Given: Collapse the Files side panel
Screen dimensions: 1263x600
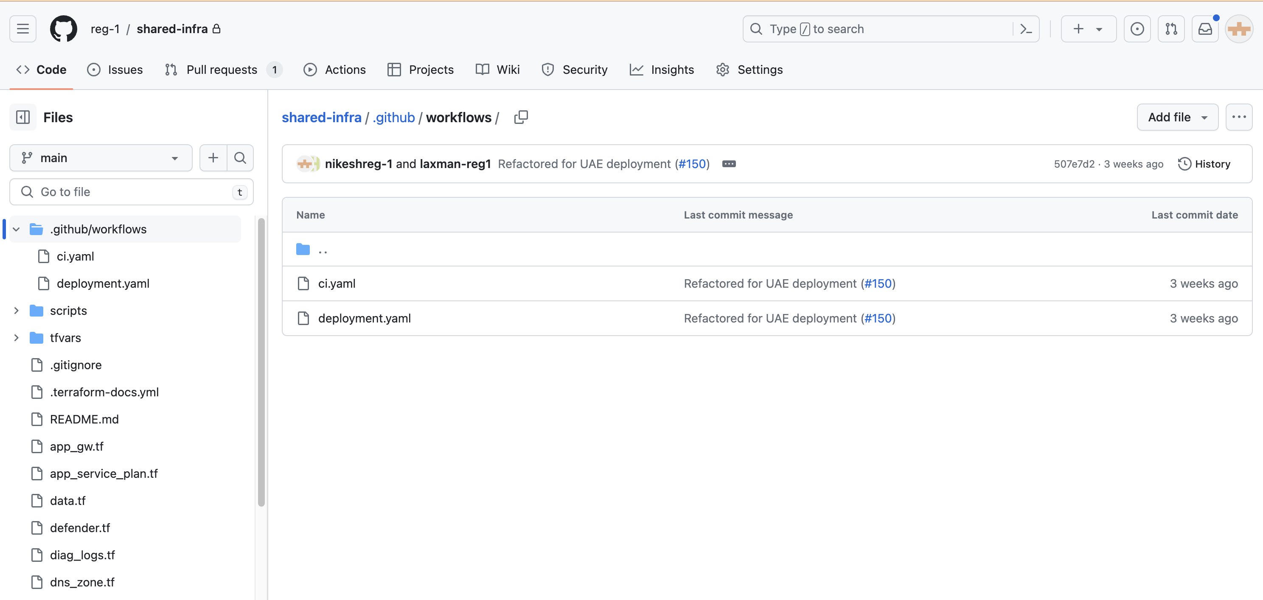Looking at the screenshot, I should click(x=23, y=117).
